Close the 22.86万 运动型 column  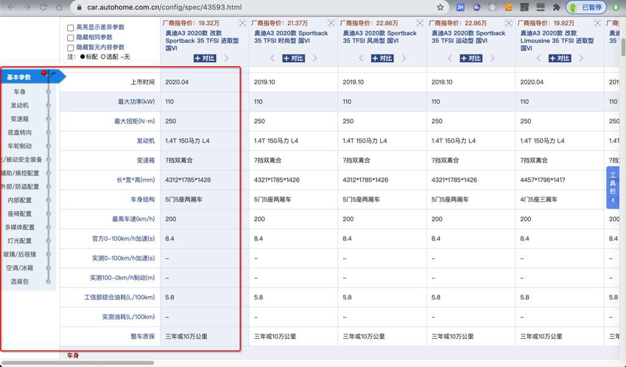509,23
